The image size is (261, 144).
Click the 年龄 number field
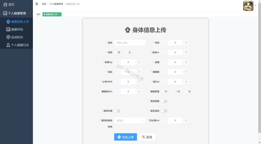[175, 43]
